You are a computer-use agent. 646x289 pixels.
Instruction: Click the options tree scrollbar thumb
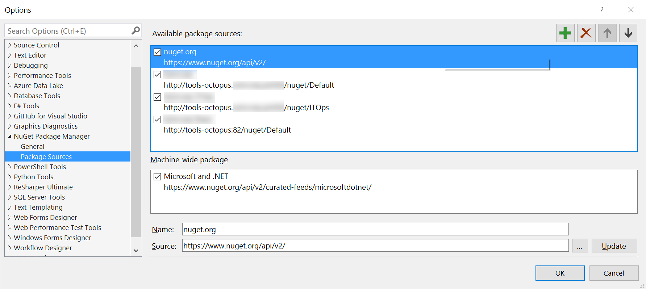[x=136, y=152]
